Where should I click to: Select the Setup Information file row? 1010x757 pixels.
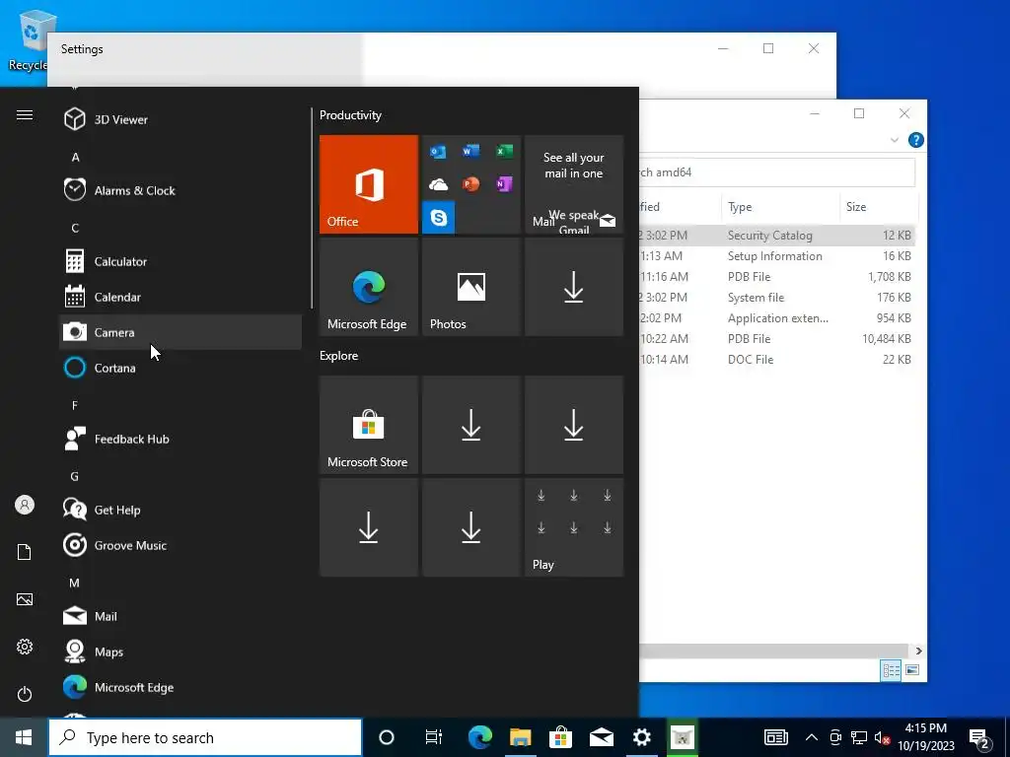point(777,256)
